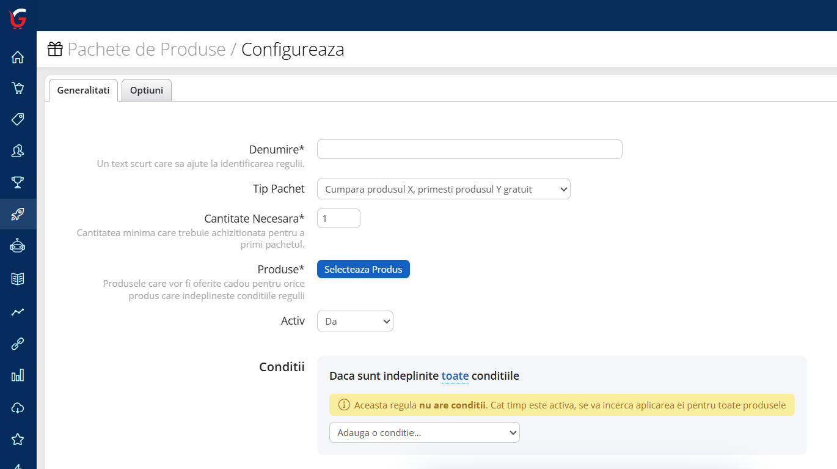Open the Adauga o conditie dropdown
The image size is (837, 469).
(425, 432)
